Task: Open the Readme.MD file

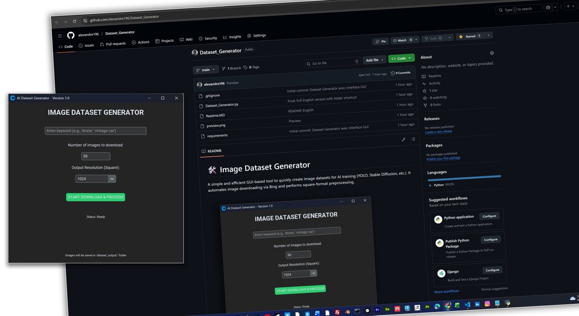Action: 216,116
